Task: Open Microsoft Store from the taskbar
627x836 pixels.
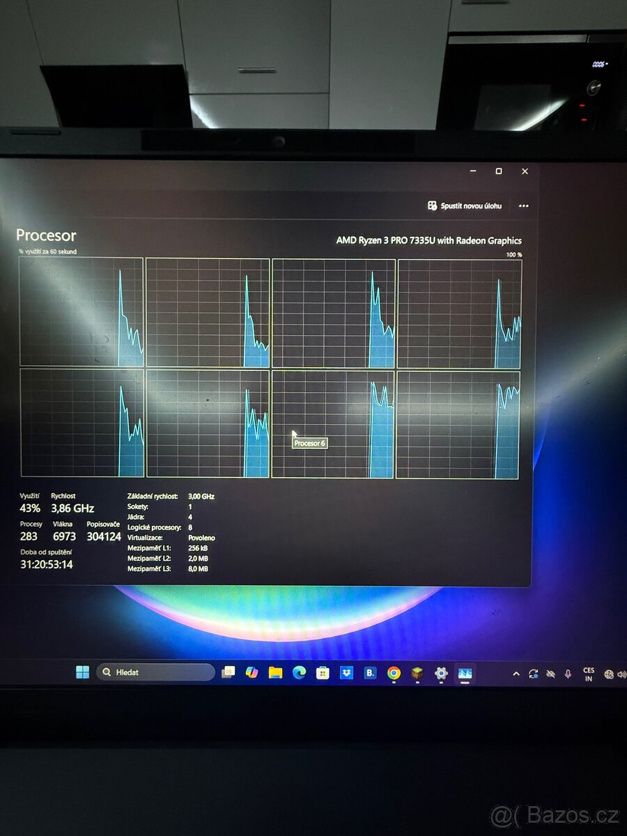Action: click(x=323, y=672)
